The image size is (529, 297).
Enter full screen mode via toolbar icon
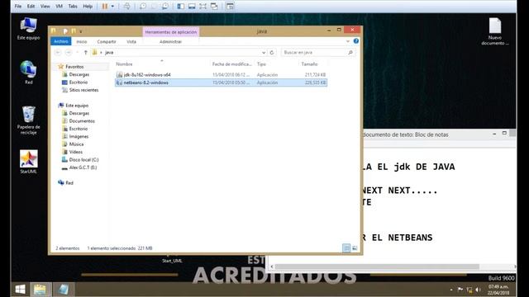click(x=203, y=6)
